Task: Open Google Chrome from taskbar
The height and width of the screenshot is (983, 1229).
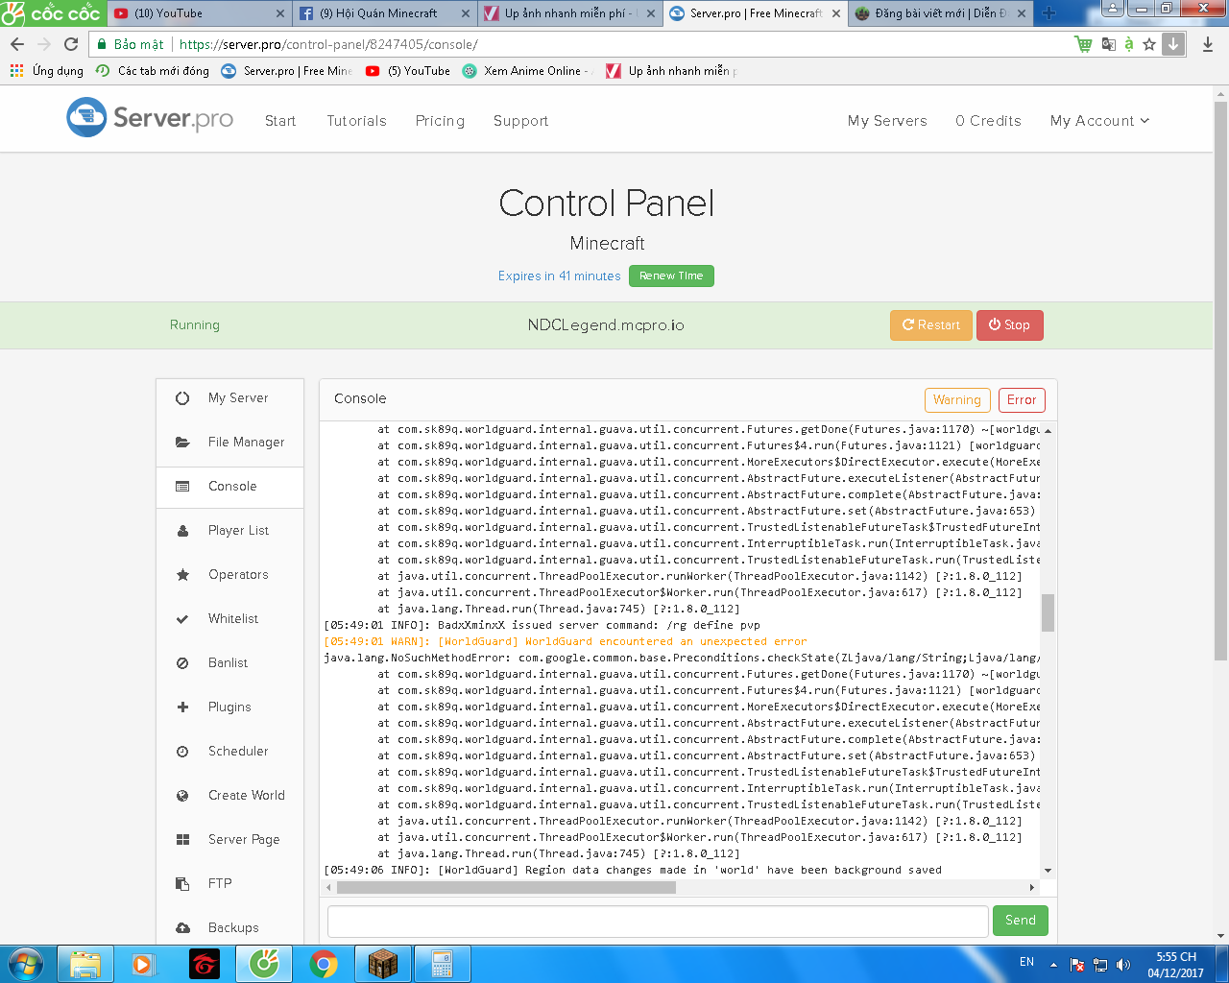Action: tap(324, 964)
